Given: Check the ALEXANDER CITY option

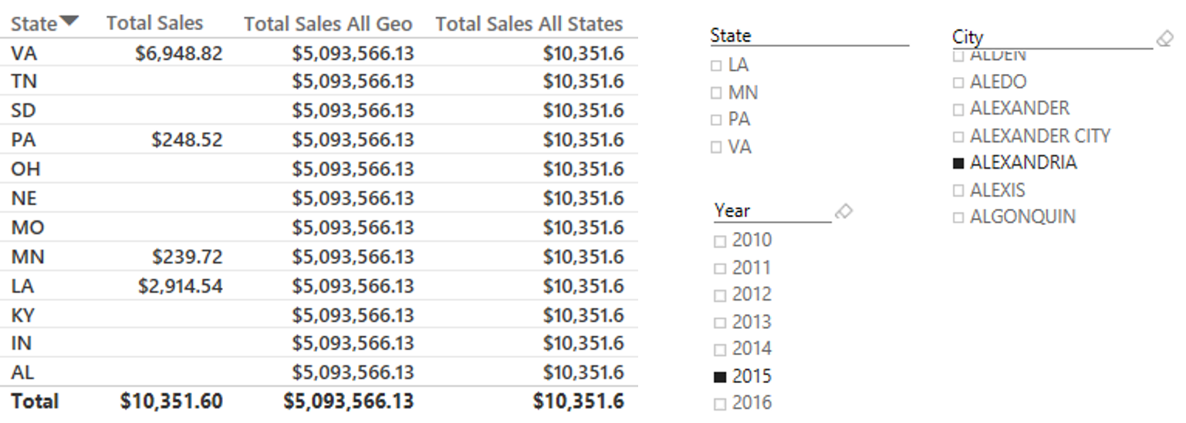Looking at the screenshot, I should [958, 137].
